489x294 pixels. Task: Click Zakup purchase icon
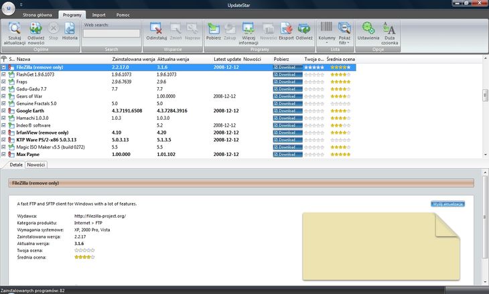[x=230, y=28]
